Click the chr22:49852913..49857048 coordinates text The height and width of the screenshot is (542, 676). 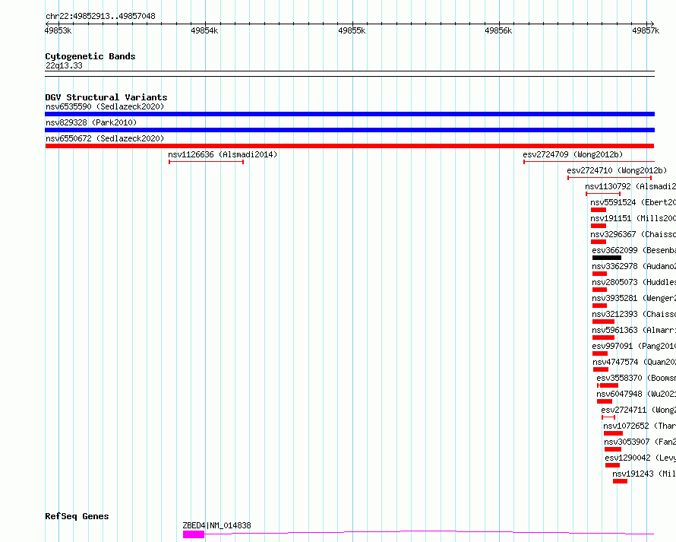(x=100, y=16)
